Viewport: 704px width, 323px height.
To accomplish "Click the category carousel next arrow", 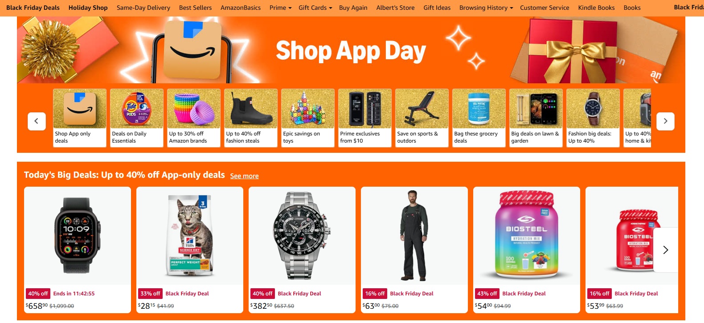I will (x=665, y=121).
